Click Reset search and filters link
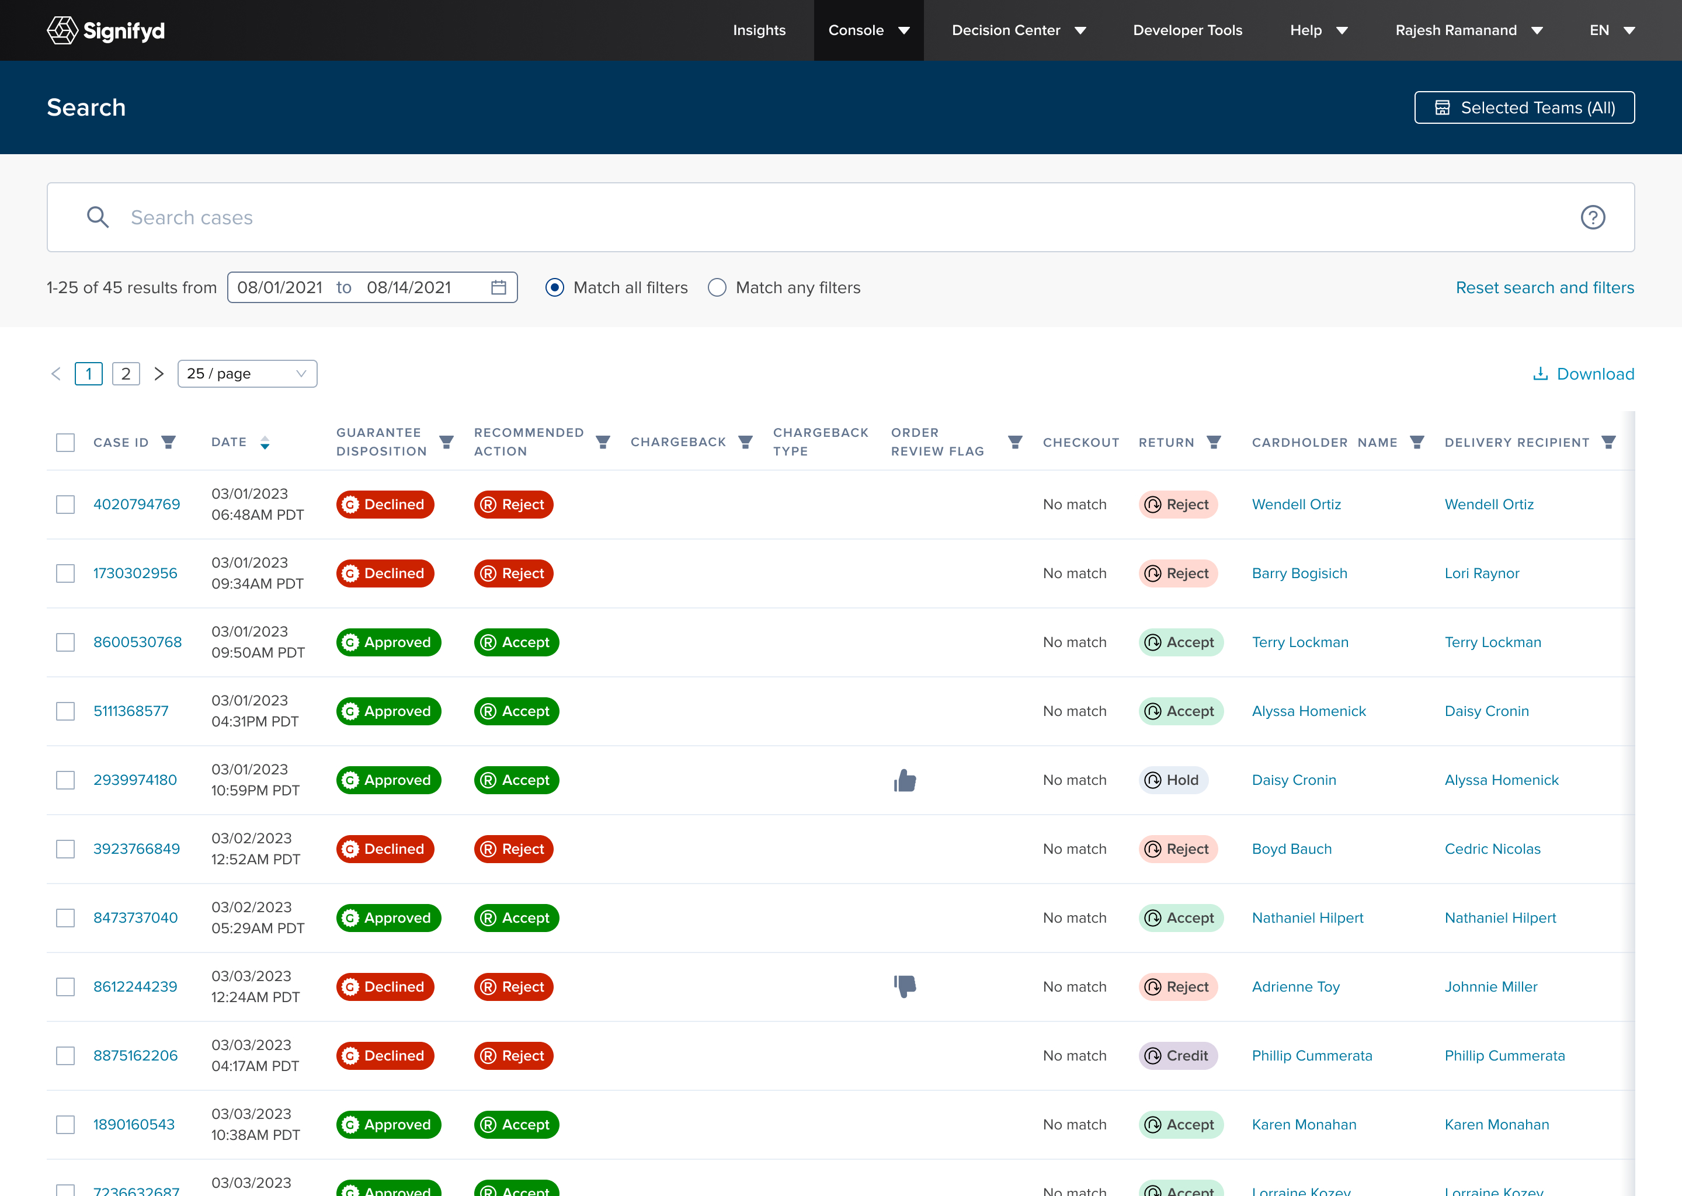This screenshot has width=1682, height=1196. 1544,287
